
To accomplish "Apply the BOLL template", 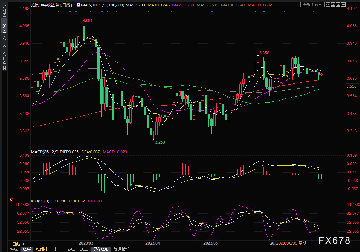I will tap(84, 249).
